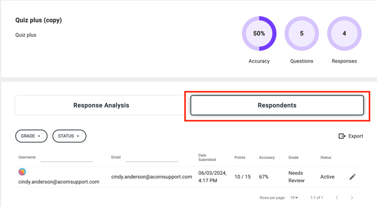
Task: Click the 50% Accuracy progress ring
Action: coord(259,33)
